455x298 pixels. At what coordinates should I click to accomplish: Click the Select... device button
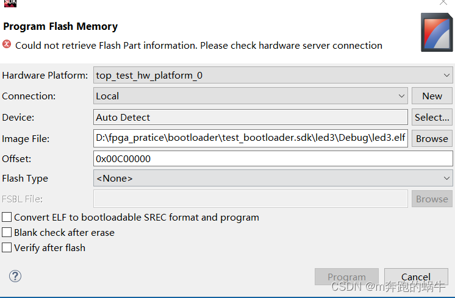coord(432,117)
